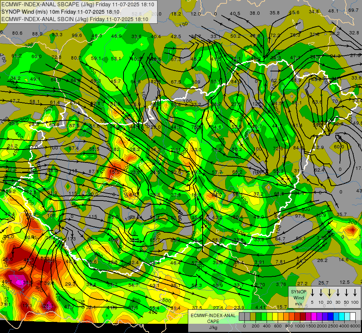Click the map value '4.41'

[261, 307]
